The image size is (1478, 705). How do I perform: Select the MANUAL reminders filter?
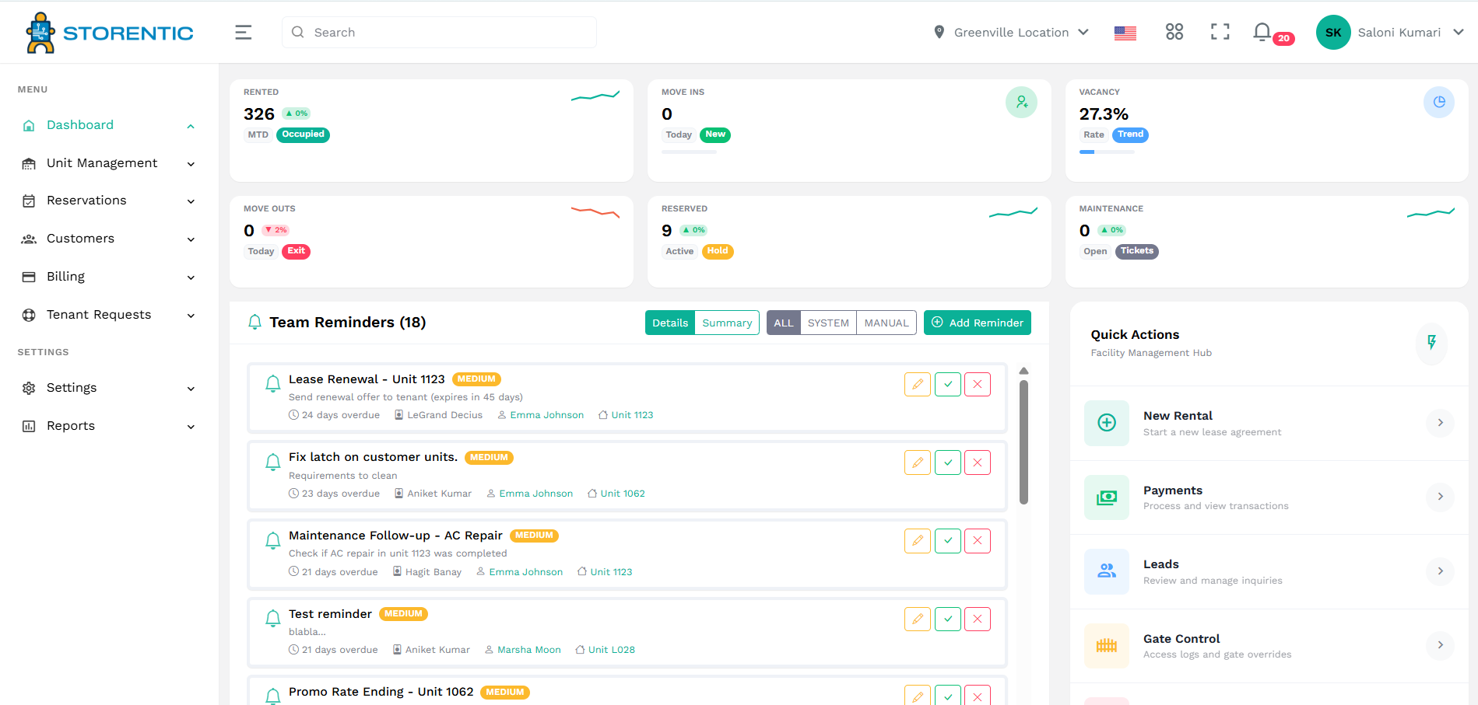[885, 322]
